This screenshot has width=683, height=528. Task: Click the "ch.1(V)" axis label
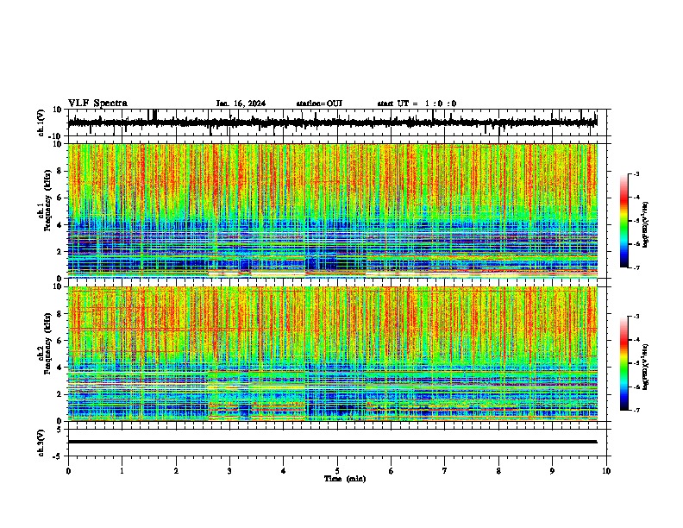pyautogui.click(x=41, y=123)
